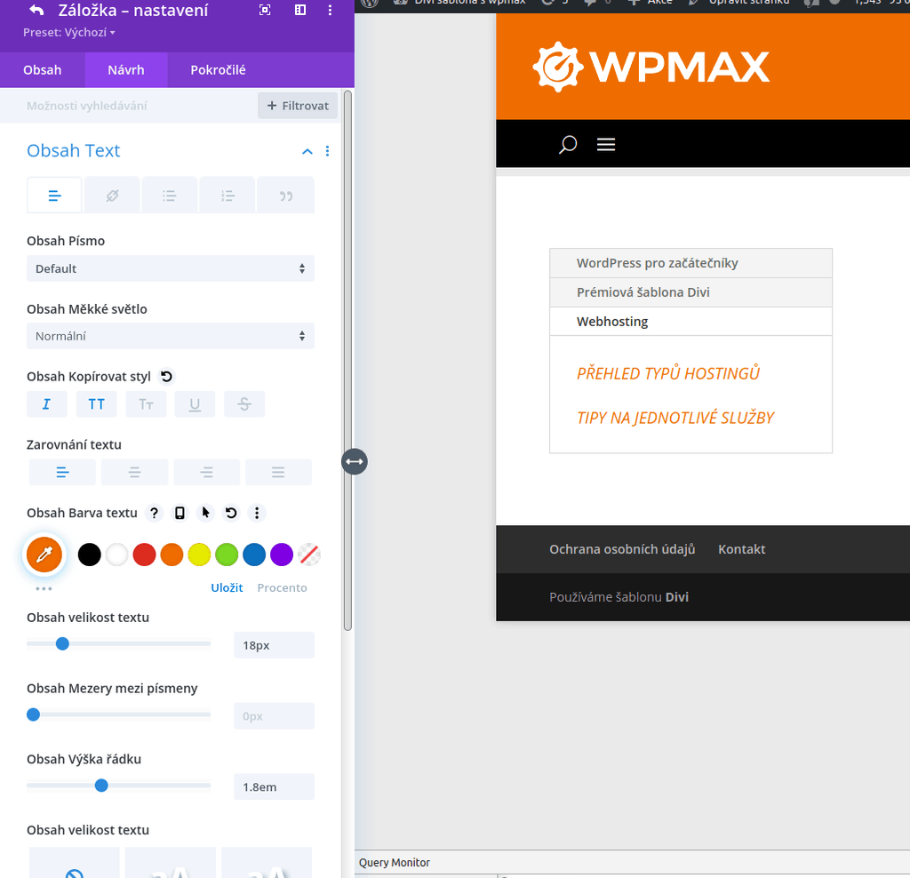Select the unordered list style tab

point(170,196)
